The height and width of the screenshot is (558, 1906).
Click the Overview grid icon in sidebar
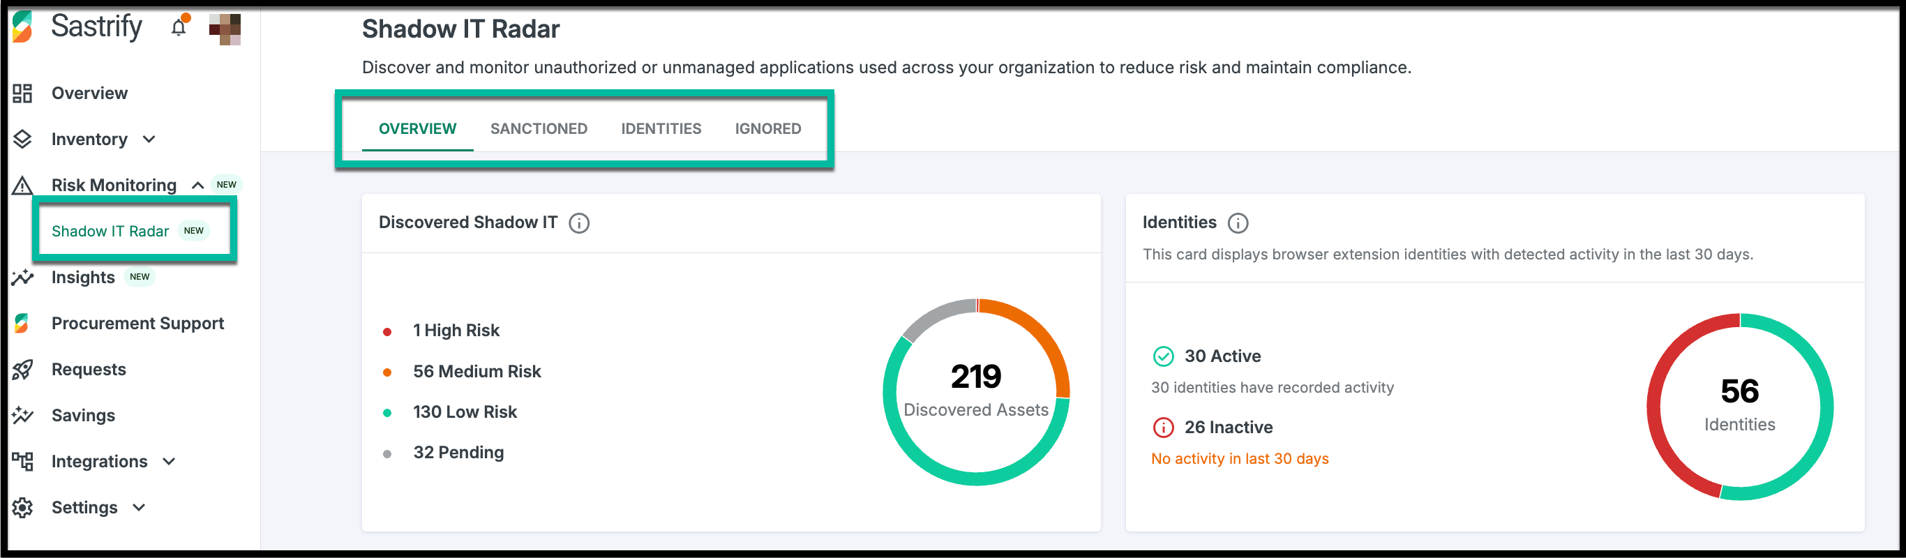click(x=23, y=93)
